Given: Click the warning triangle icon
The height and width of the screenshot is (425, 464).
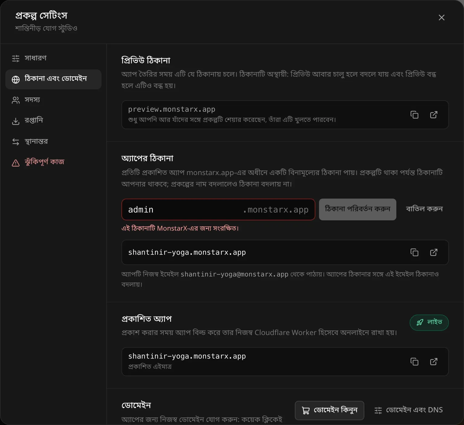Looking at the screenshot, I should 16,163.
